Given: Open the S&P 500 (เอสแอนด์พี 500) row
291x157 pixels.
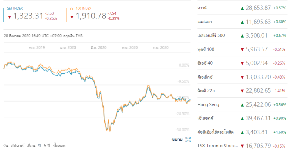Looking at the screenshot, I should coord(211,36).
